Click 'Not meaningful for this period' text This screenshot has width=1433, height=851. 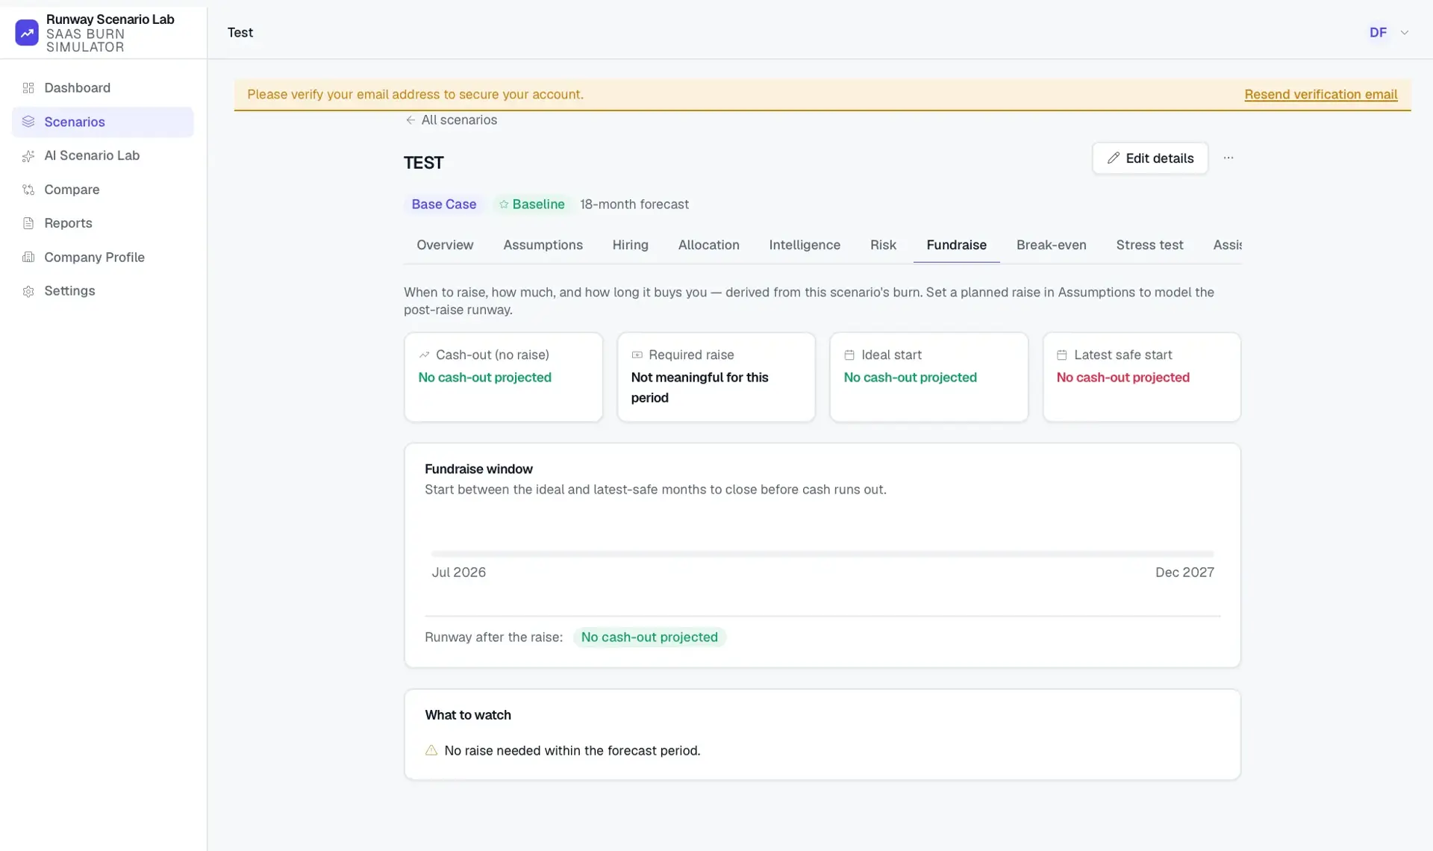click(699, 387)
